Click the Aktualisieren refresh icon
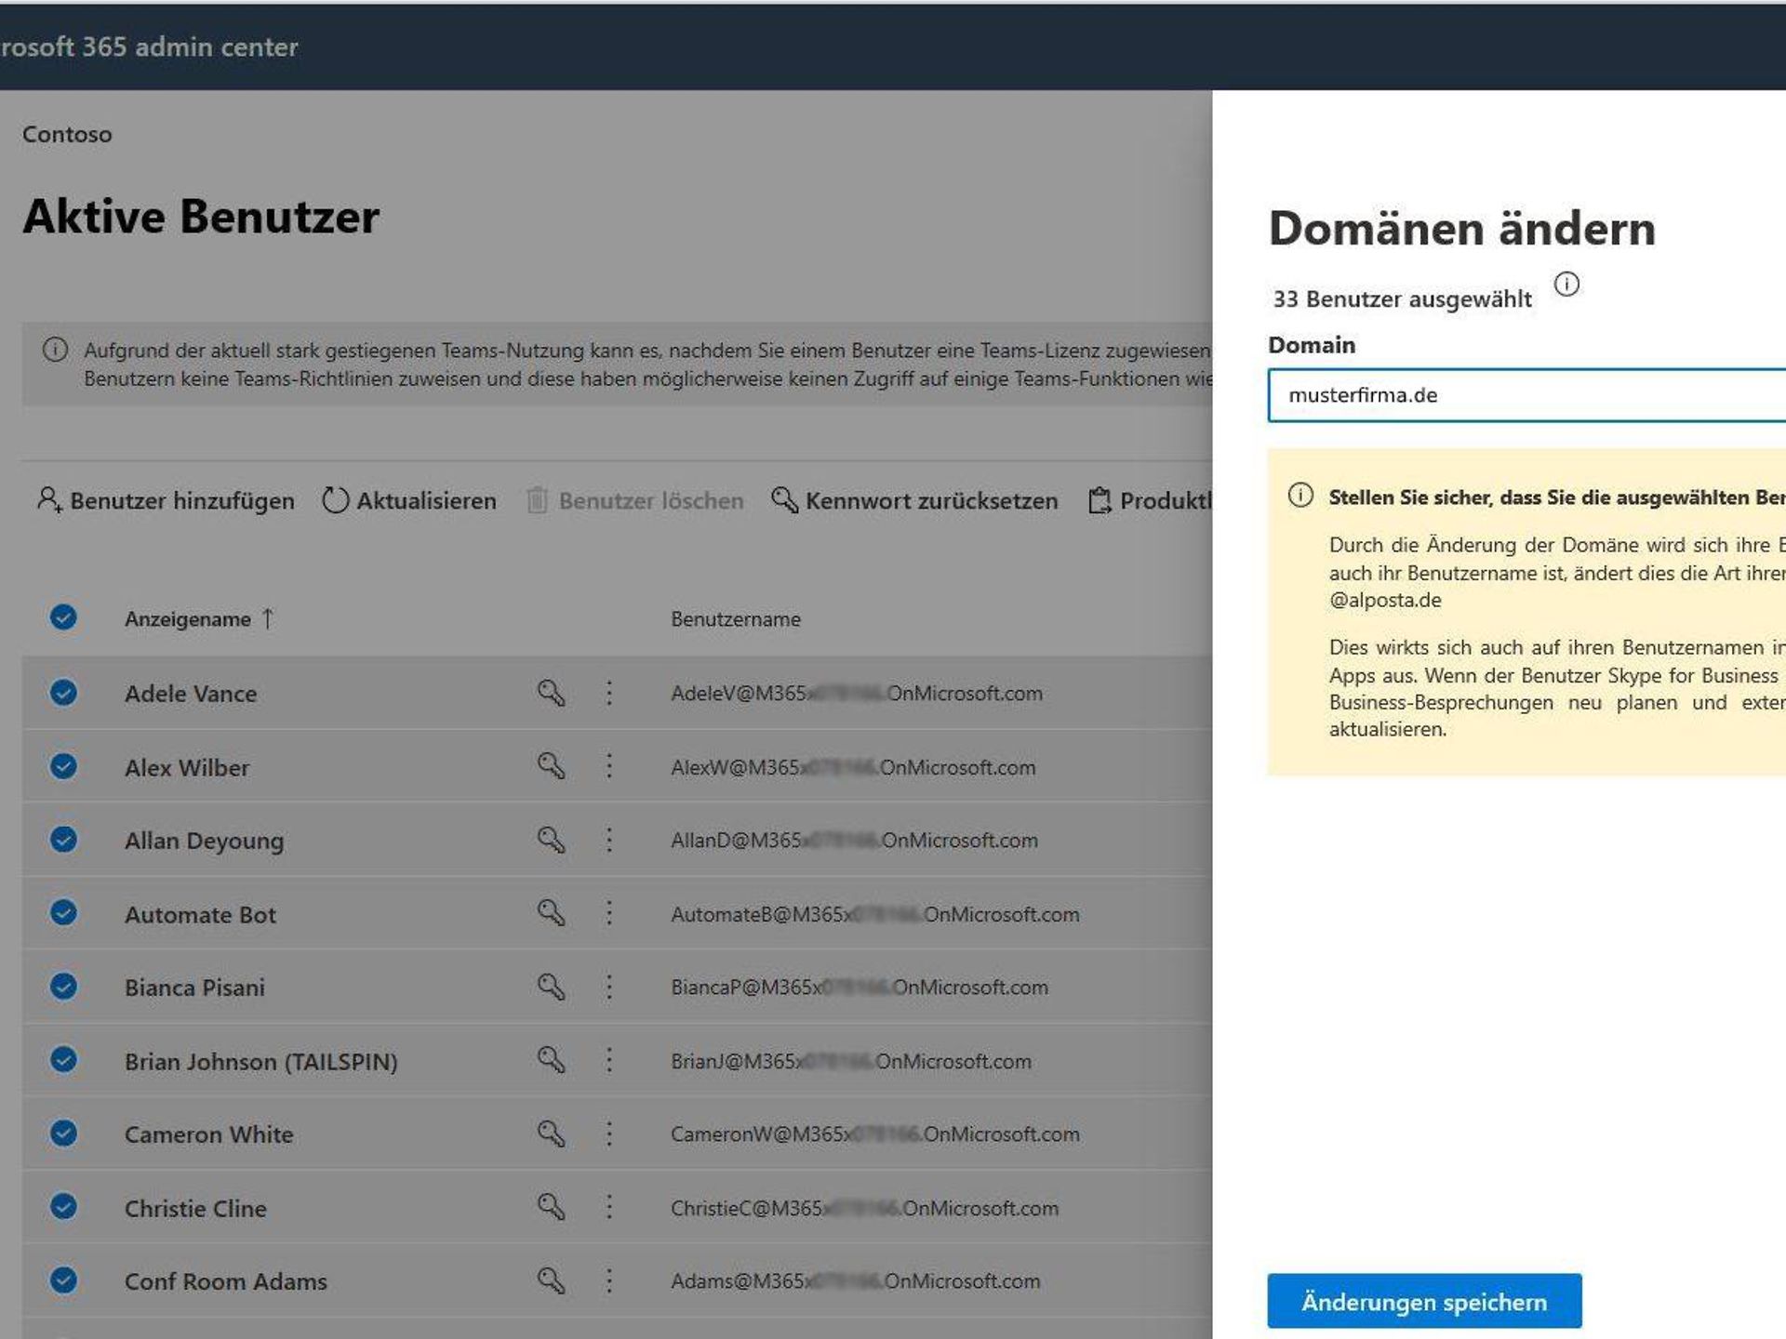This screenshot has width=1786, height=1339. [334, 500]
